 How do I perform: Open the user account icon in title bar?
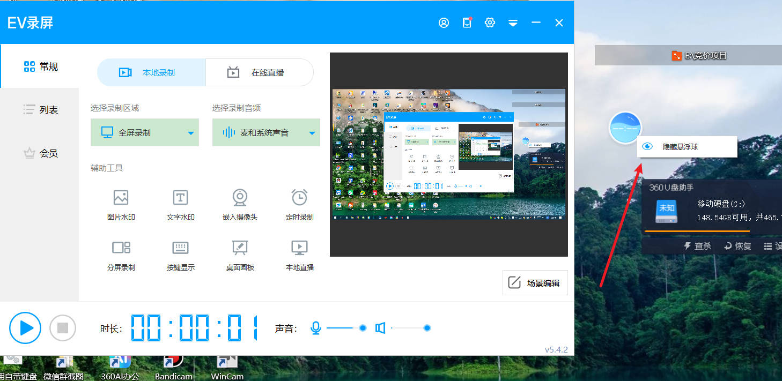tap(444, 23)
